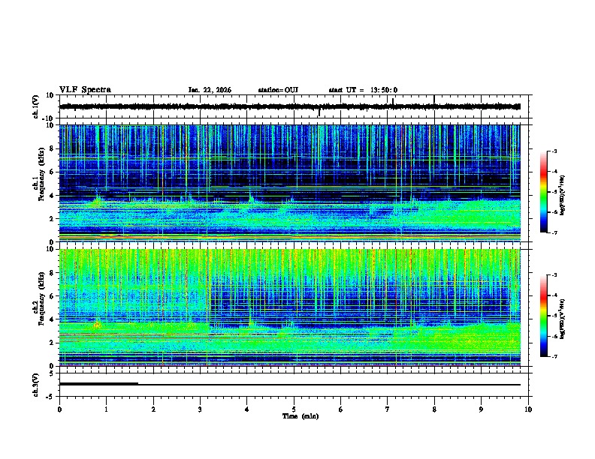Click time axis tick label "1"
The image size is (595, 459).
106,409
